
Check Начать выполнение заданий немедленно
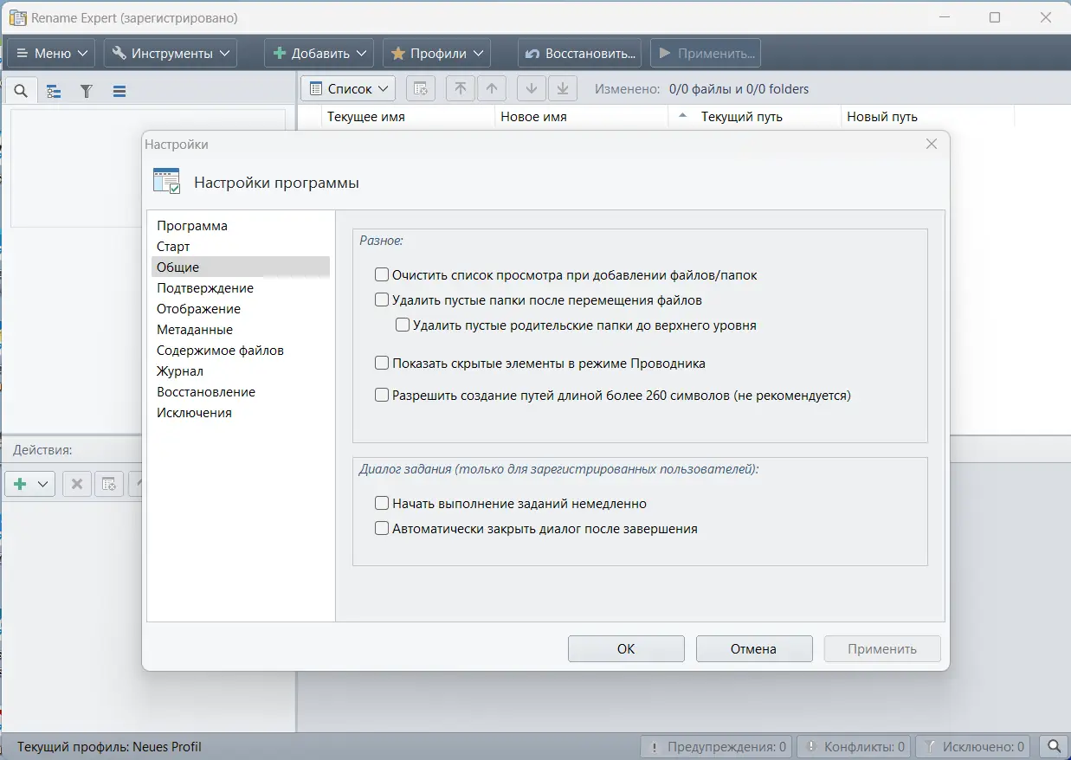click(382, 503)
